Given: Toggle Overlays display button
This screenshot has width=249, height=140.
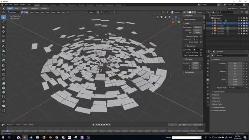Looking at the screenshot, I should (x=172, y=12).
